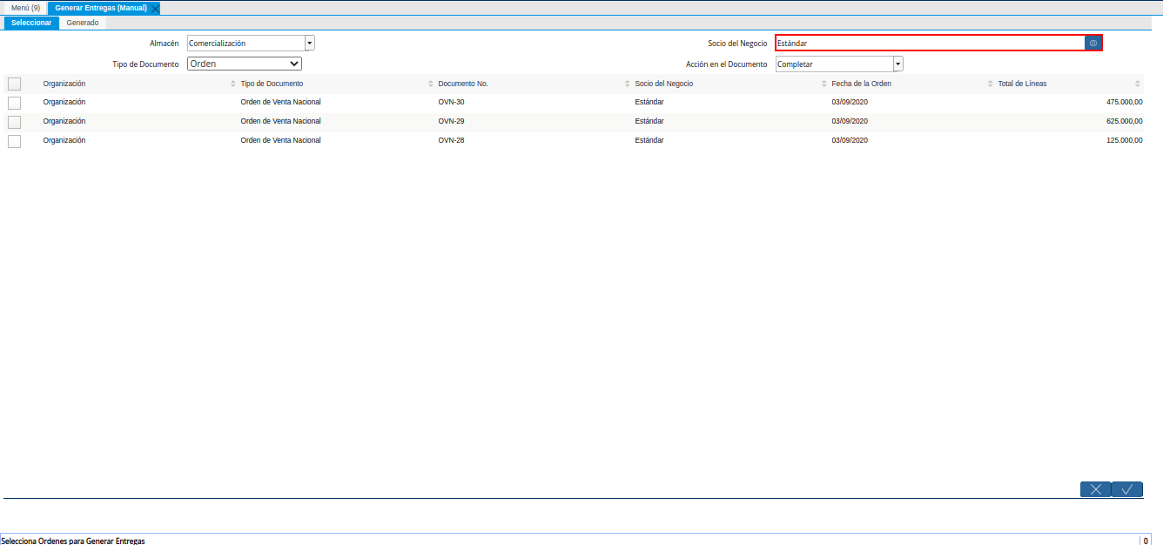Select document number OVN-30 cell
This screenshot has width=1163, height=545.
click(451, 102)
